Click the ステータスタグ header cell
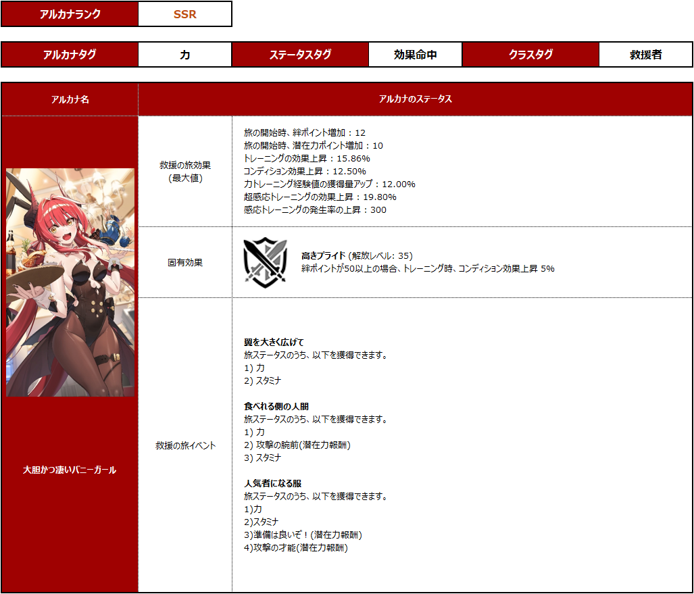694x594 pixels. [x=300, y=55]
